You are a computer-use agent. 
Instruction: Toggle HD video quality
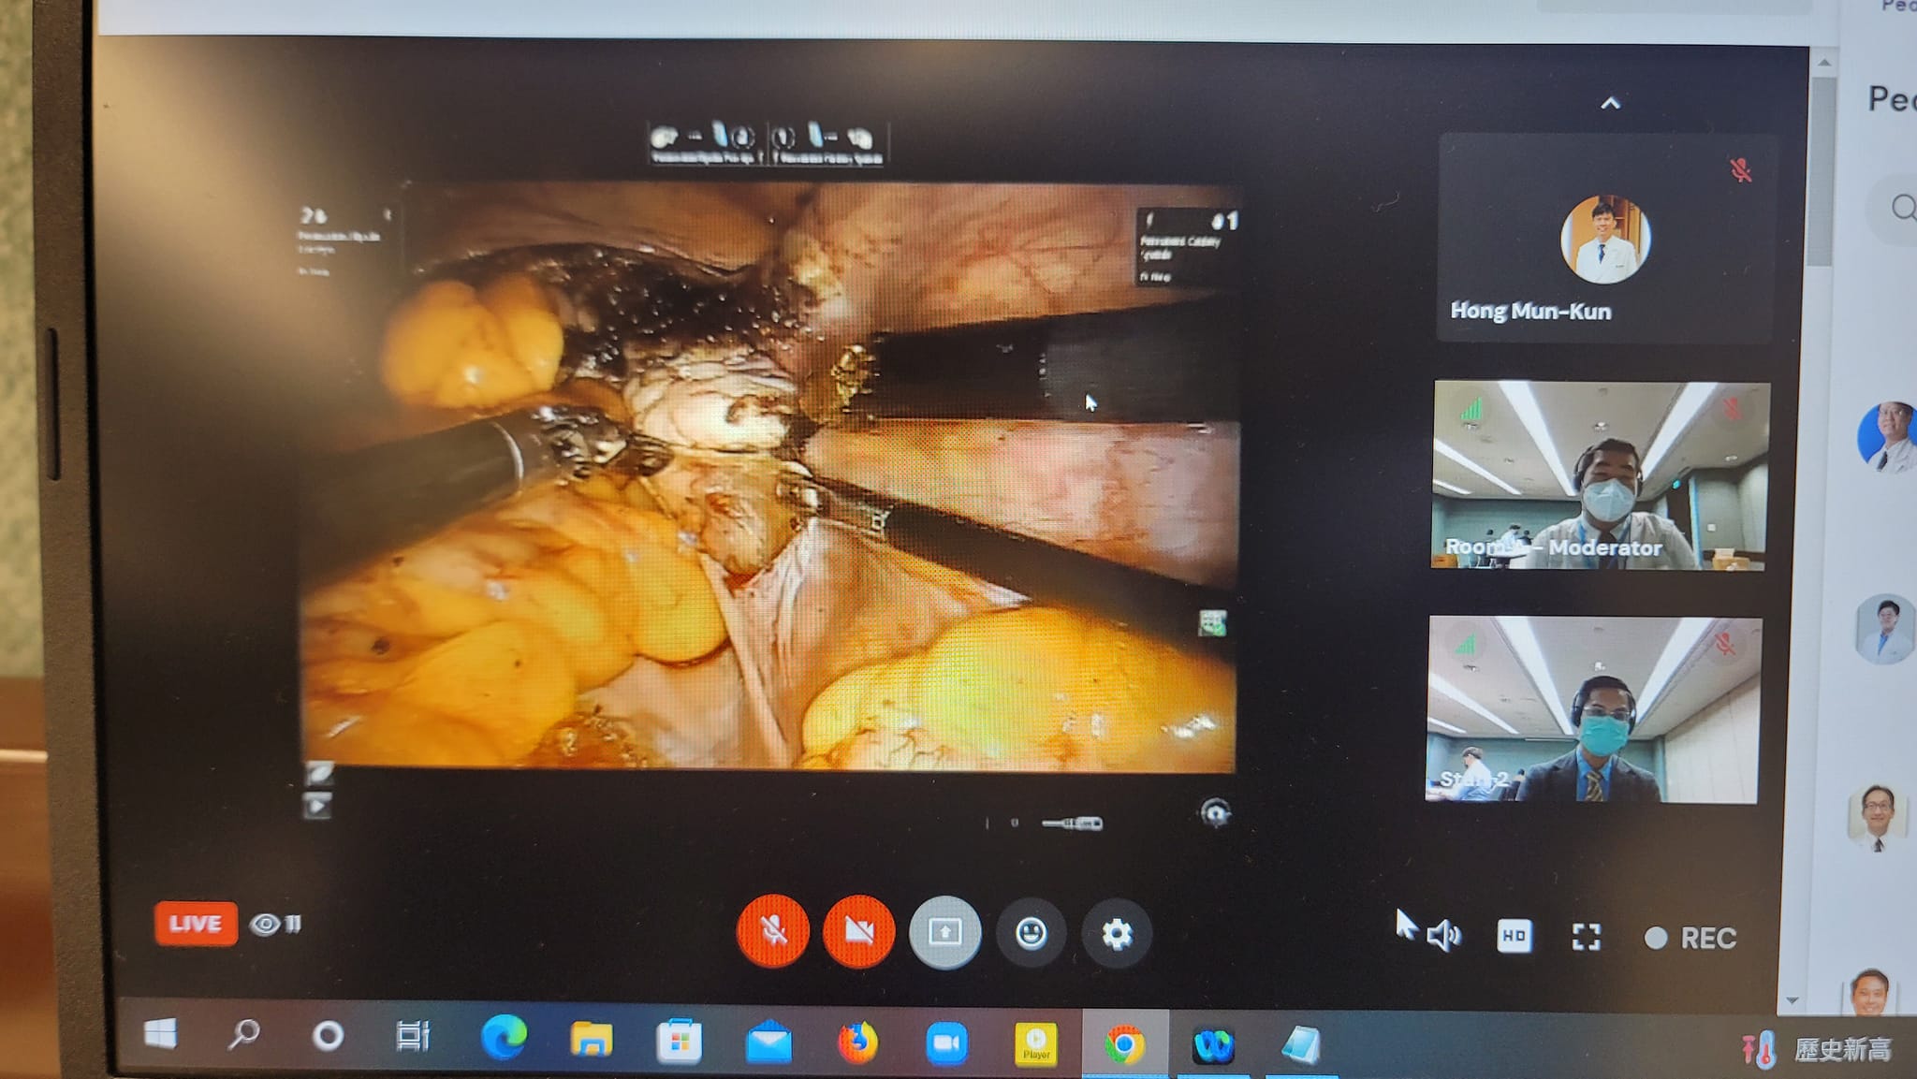pyautogui.click(x=1514, y=936)
